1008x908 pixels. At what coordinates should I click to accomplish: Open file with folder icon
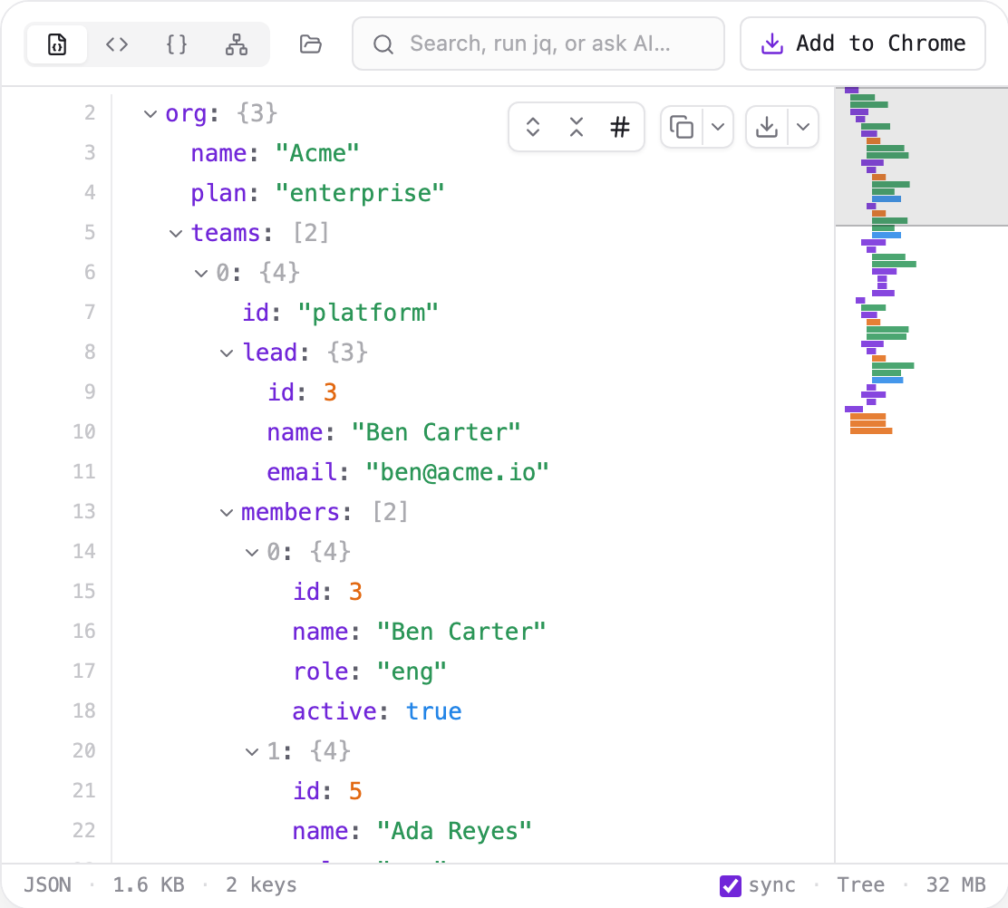coord(311,44)
